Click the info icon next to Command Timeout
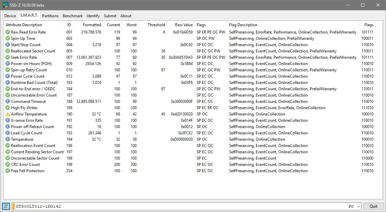Viewport: 386px width, 212px height. [x=7, y=102]
